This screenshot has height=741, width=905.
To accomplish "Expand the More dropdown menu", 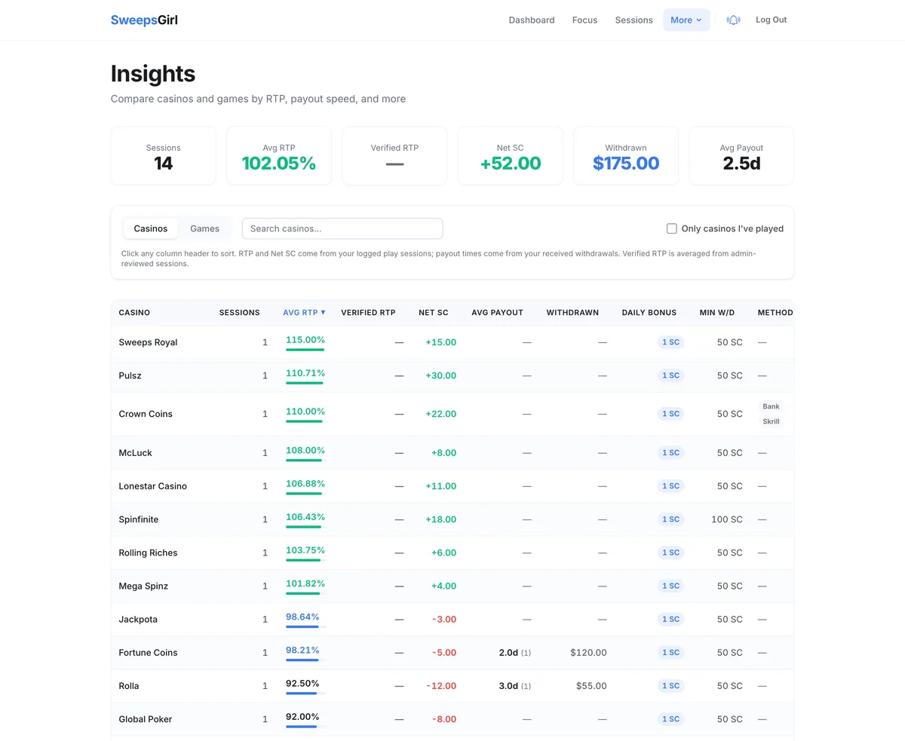I will coord(686,20).
